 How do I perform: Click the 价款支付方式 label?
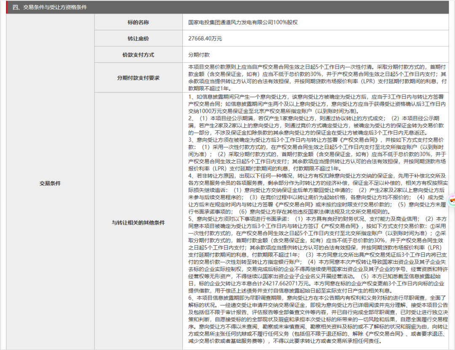[139, 55]
